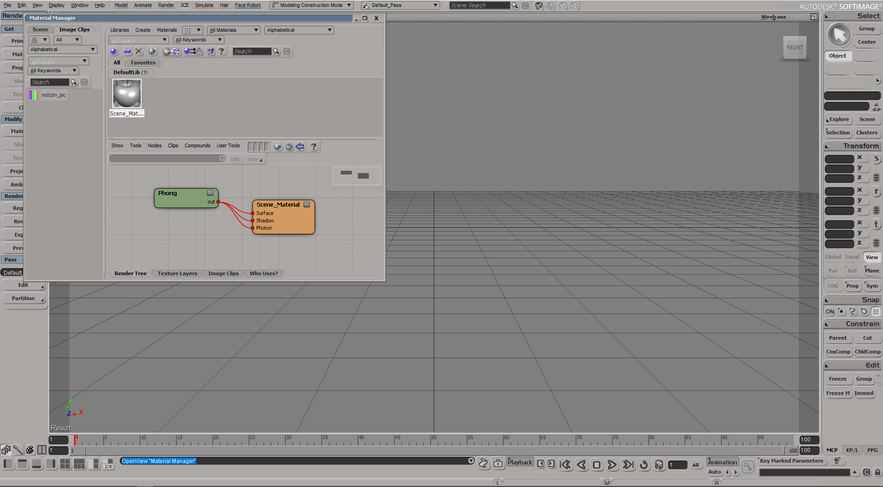The image size is (883, 487).
Task: Open Alphabetical sort dropdown in materials toolbar
Action: tap(299, 30)
